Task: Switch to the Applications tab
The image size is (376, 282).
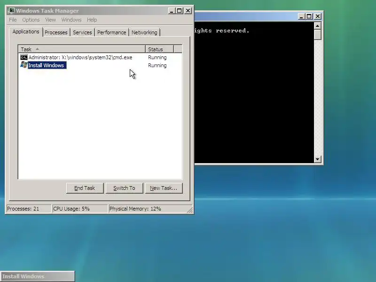Action: point(26,31)
